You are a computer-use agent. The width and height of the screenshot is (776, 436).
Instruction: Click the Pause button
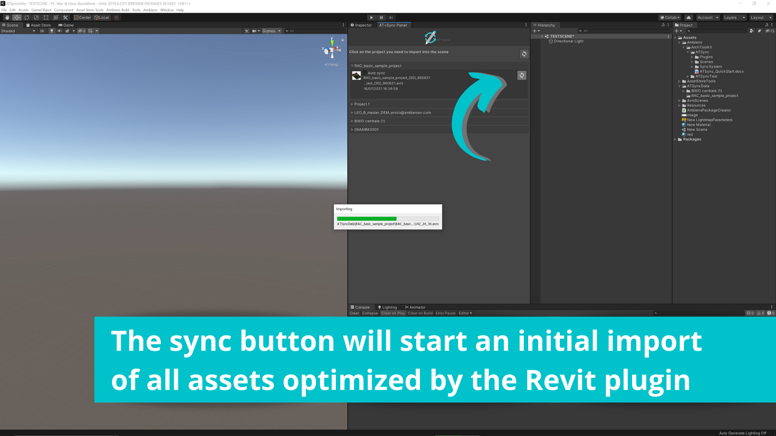(x=381, y=18)
